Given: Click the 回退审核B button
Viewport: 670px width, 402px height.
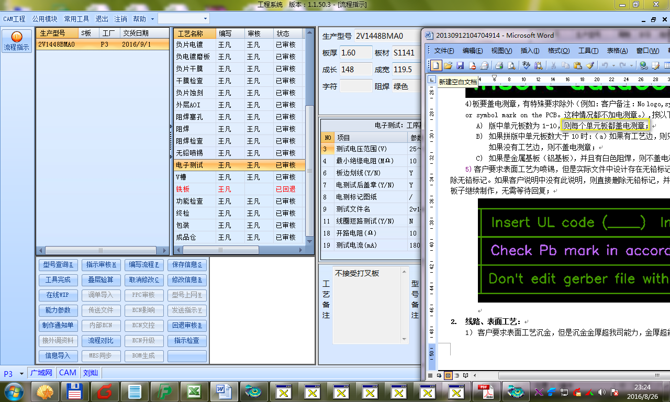Looking at the screenshot, I should point(187,326).
